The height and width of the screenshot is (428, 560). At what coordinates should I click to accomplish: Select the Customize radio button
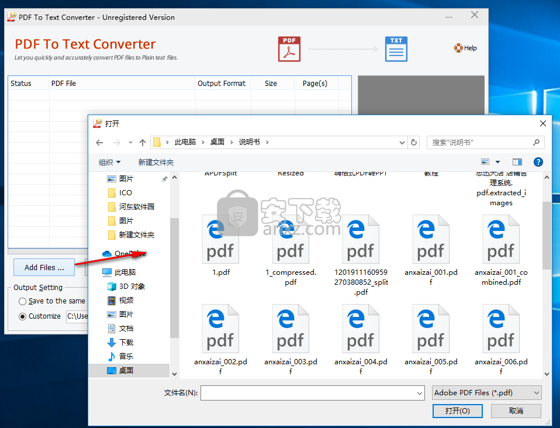coord(22,316)
